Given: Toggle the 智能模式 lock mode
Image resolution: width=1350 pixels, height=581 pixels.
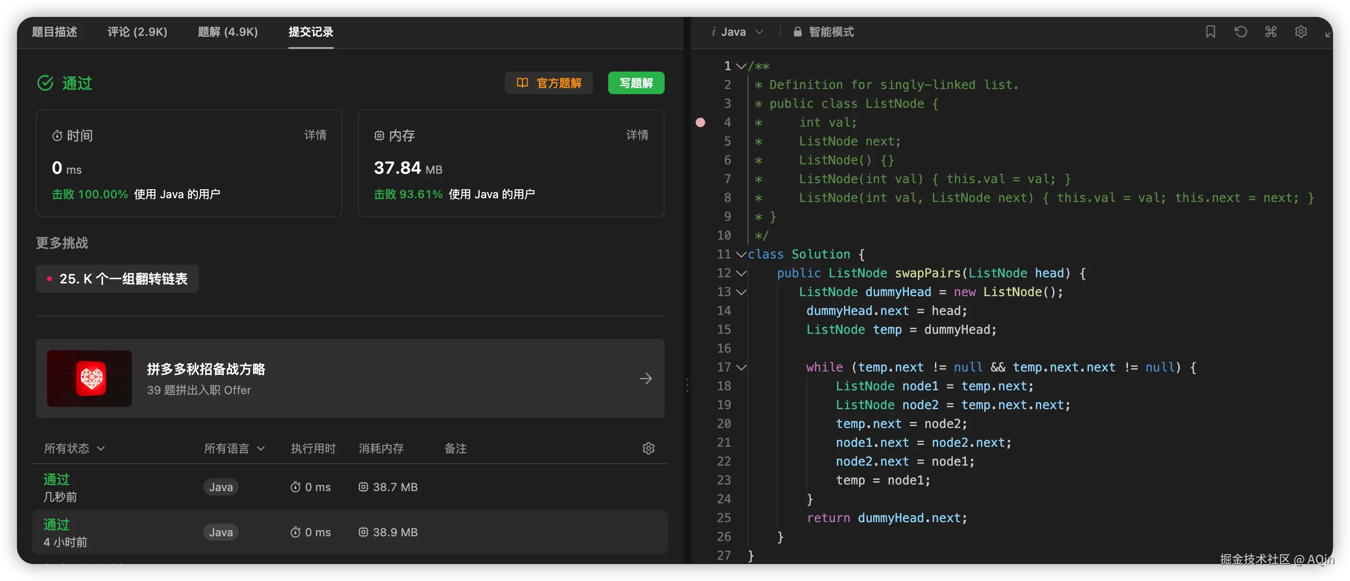Looking at the screenshot, I should (x=823, y=32).
